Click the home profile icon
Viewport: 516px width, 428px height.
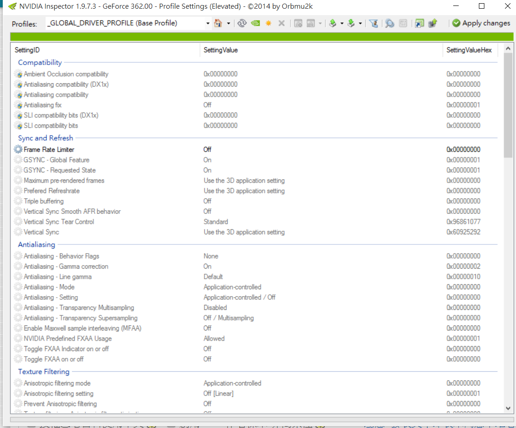[x=218, y=23]
